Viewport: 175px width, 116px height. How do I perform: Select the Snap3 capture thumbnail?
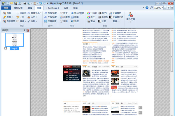(x=15, y=39)
